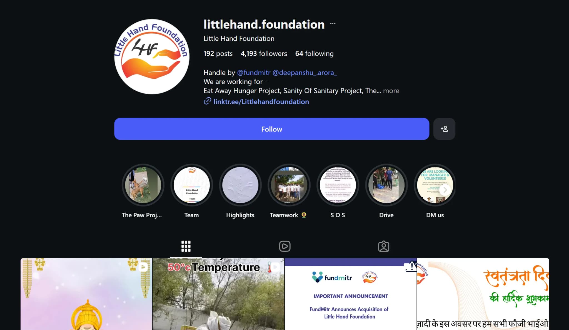
Task: Open the deity illustration reel post
Action: [86, 294]
